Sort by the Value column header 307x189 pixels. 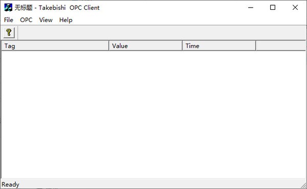click(145, 46)
